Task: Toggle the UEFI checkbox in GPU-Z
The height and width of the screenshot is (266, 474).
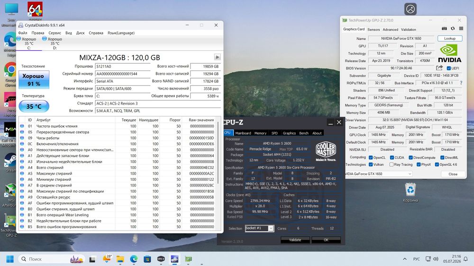Action: (448, 68)
